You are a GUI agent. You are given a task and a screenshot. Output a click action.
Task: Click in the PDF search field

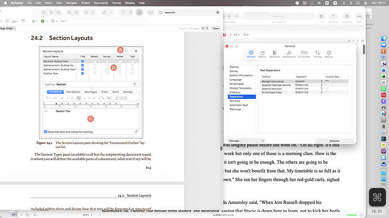[x=188, y=12]
